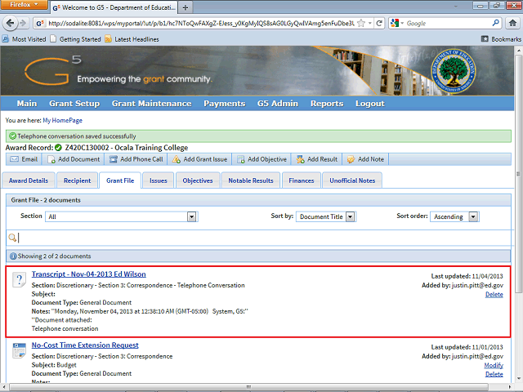Viewport: 523px width, 392px height.
Task: Click the No-Cost Time Extension document icon
Action: pyautogui.click(x=19, y=350)
